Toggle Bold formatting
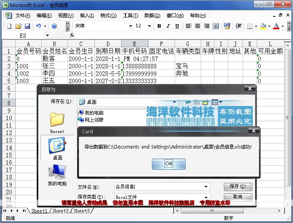Screen dimensions: 293x223 click(x=159, y=26)
